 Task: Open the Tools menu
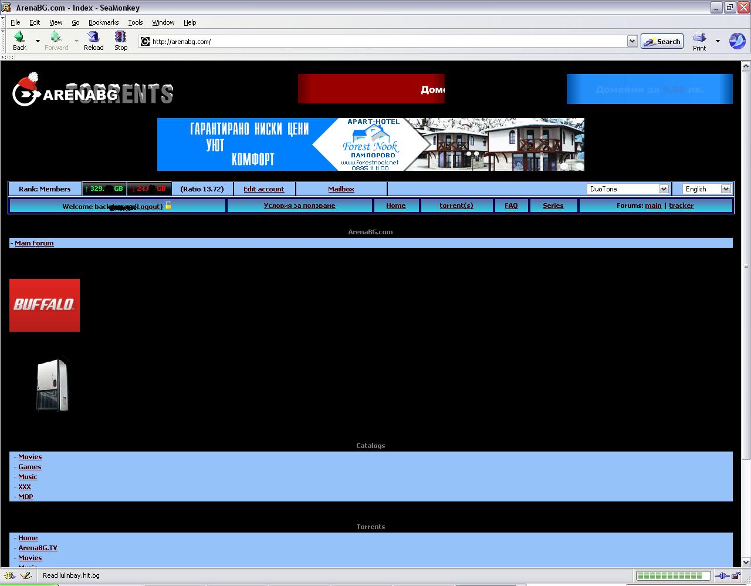point(136,22)
